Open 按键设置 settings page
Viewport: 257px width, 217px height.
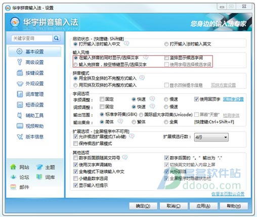[x=35, y=73]
